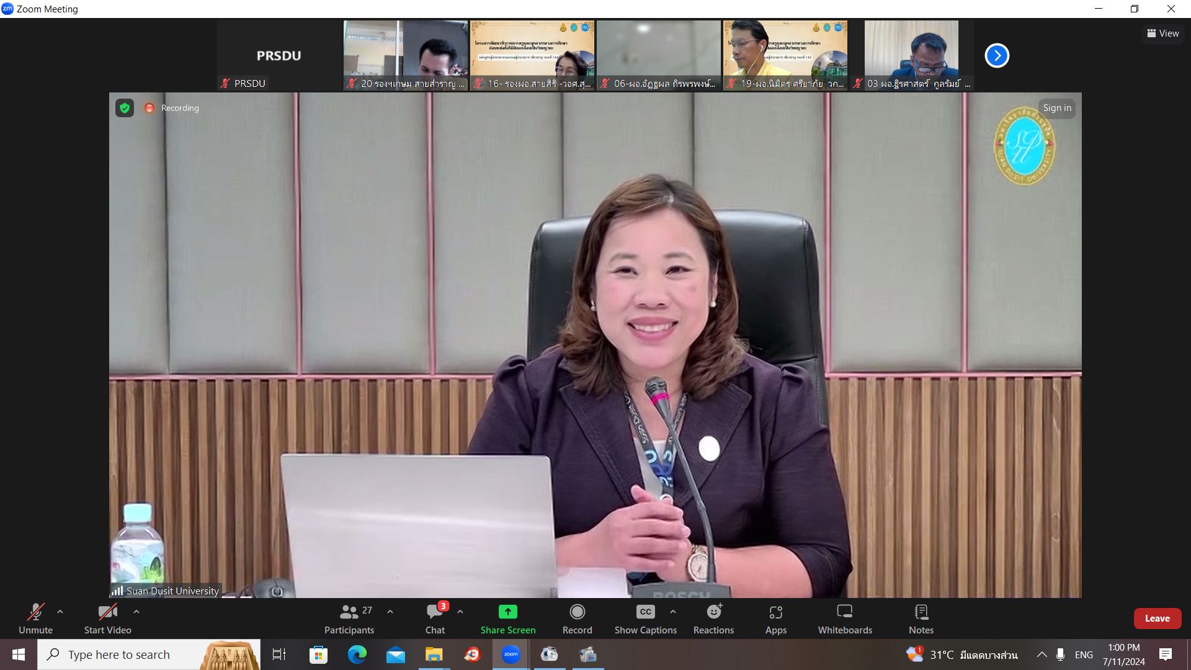Open the Notes tool
This screenshot has width=1191, height=670.
tap(921, 619)
